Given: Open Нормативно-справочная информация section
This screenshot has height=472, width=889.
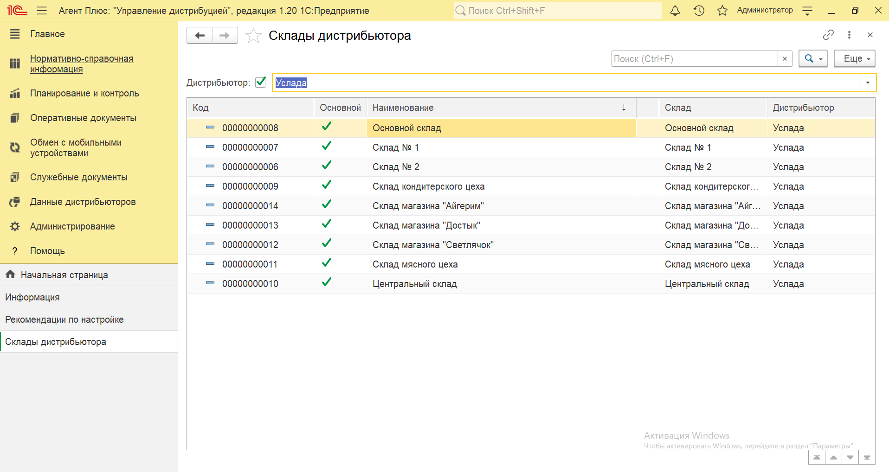Looking at the screenshot, I should (89, 64).
